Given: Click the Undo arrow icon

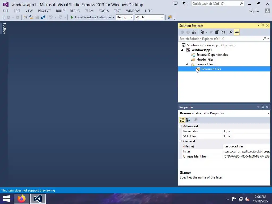Looking at the screenshot, I should [51, 17].
